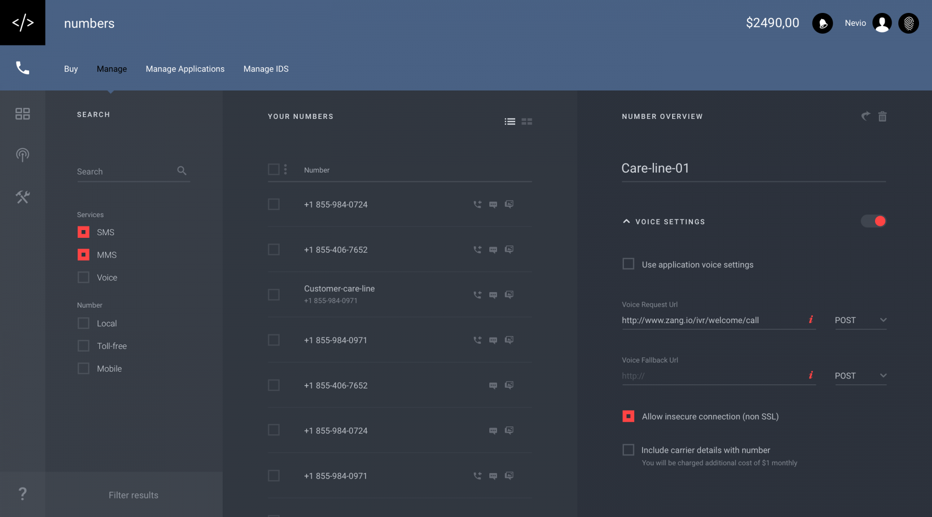Open the tools icon in sidebar
This screenshot has height=517, width=932.
(22, 197)
